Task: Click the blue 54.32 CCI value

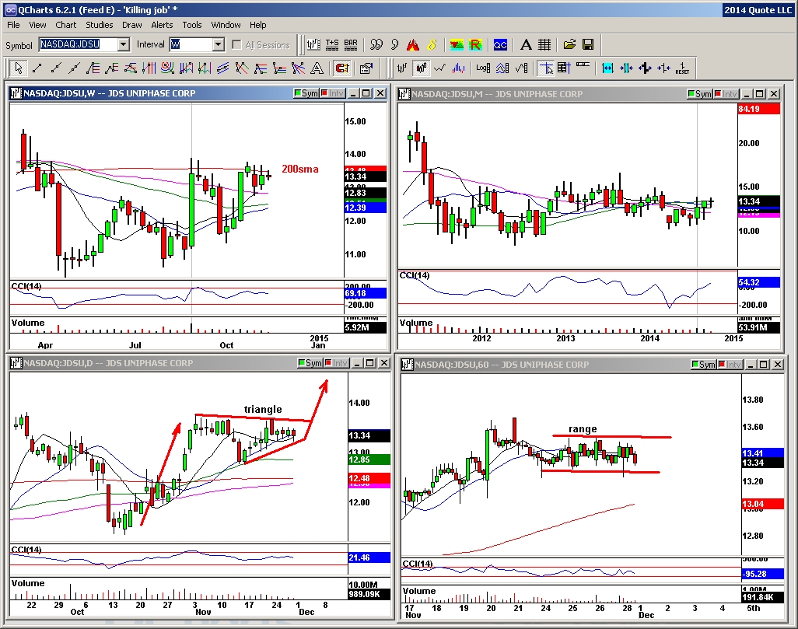Action: click(758, 282)
